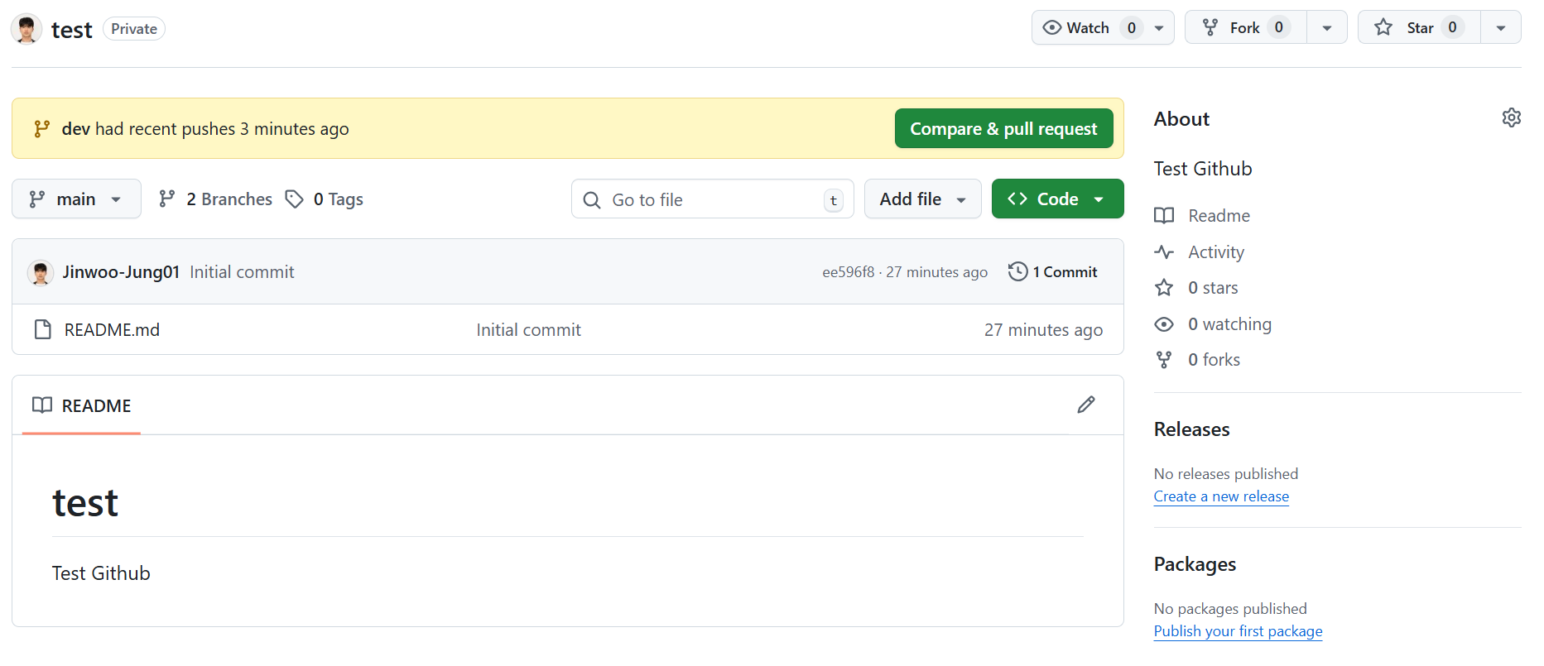Image resolution: width=1544 pixels, height=666 pixels.
Task: Click the tag icon next to 0 Tags
Action: coord(294,199)
